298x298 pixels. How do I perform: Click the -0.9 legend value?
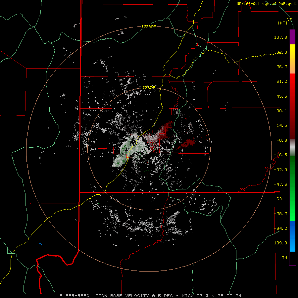tap(282, 140)
